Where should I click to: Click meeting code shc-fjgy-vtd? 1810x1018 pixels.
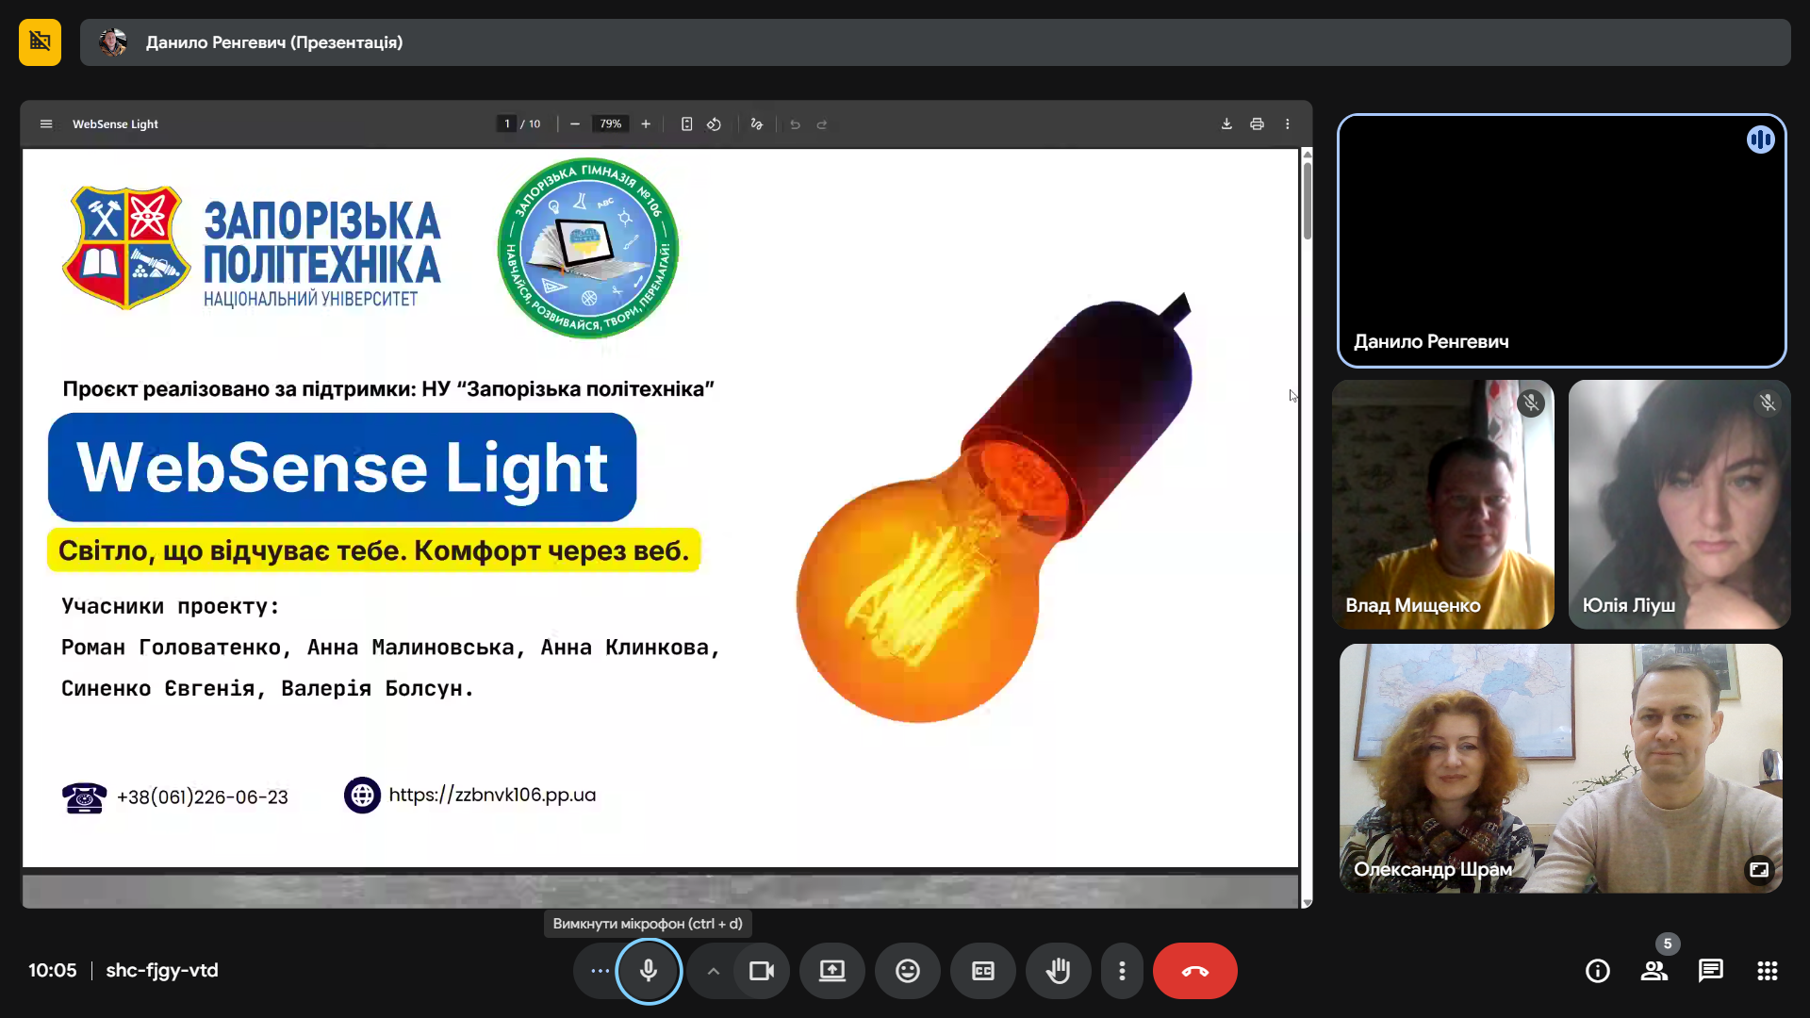point(162,970)
